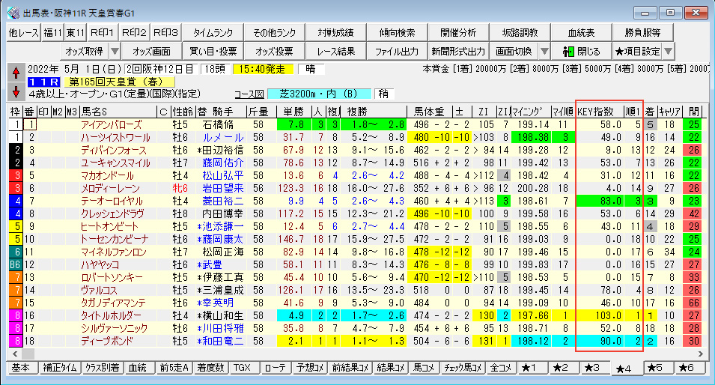715x385 pixels.
Task: Click horse name タイトルホルダー
Action: click(x=112, y=315)
